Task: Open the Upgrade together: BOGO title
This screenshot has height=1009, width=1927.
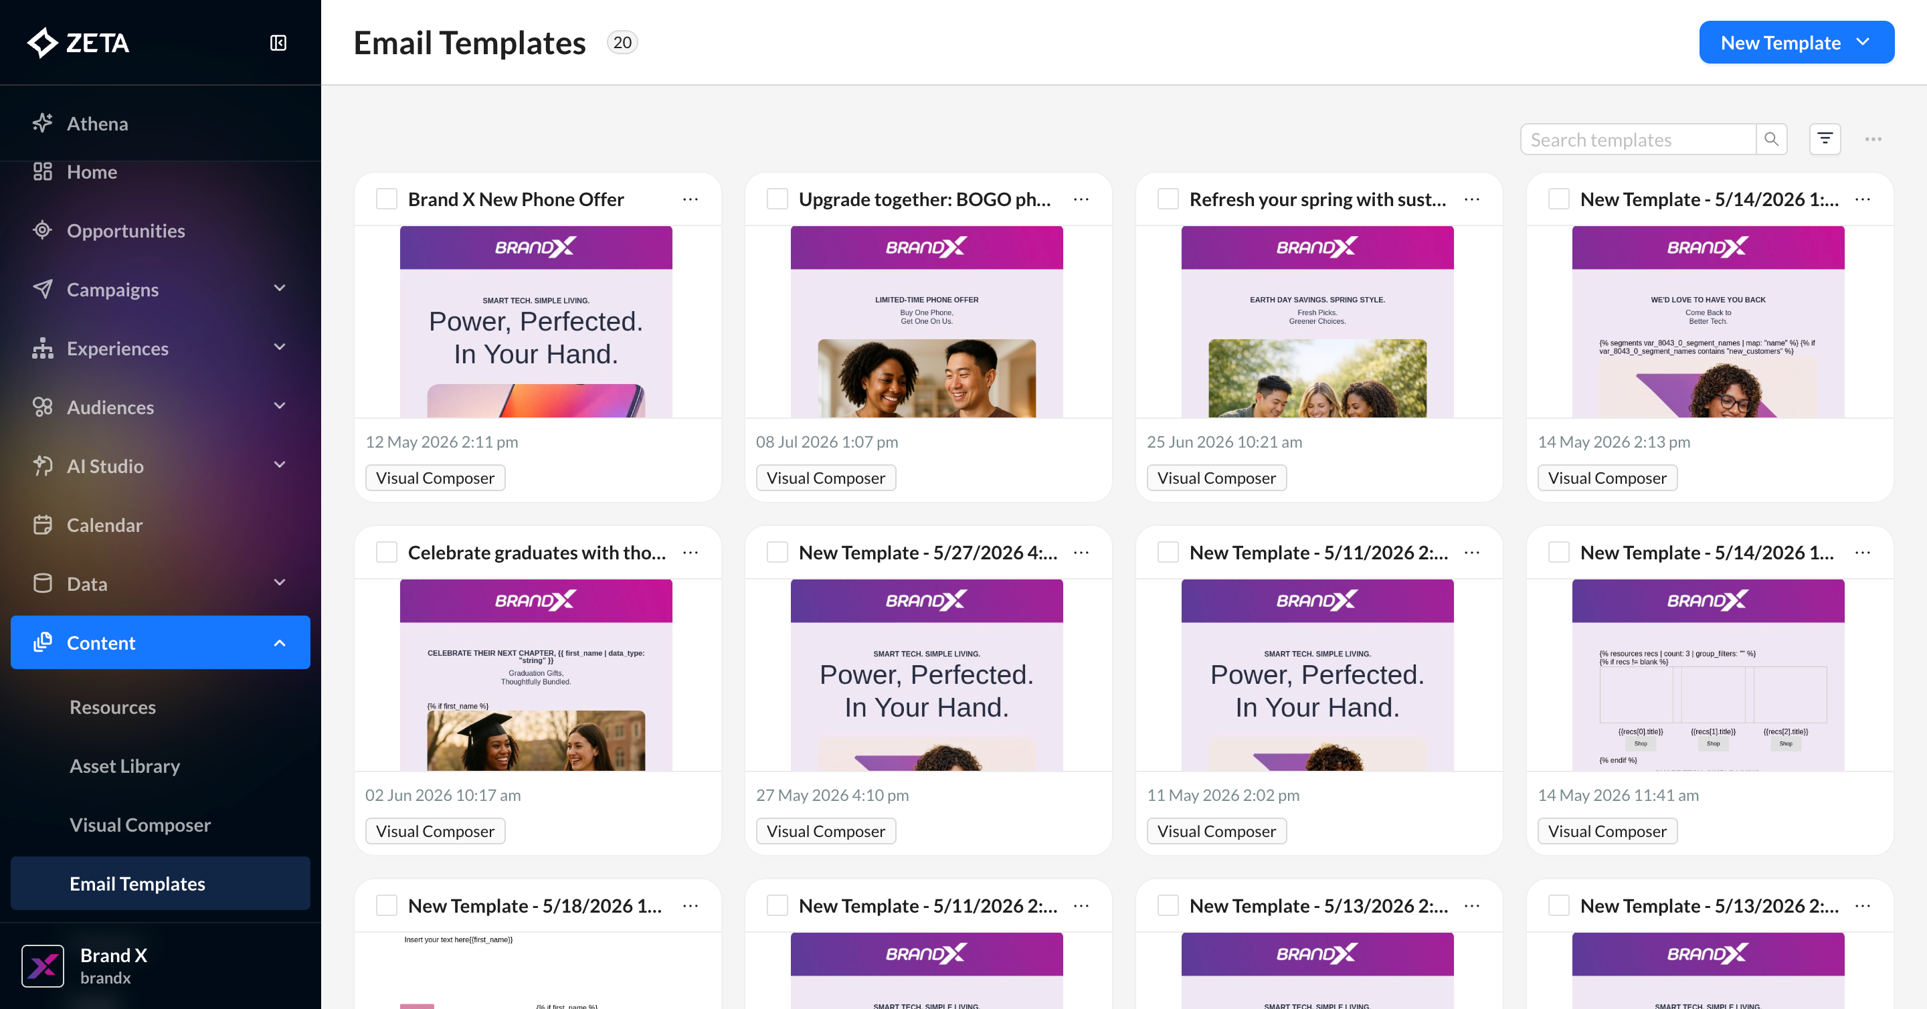Action: click(x=925, y=199)
